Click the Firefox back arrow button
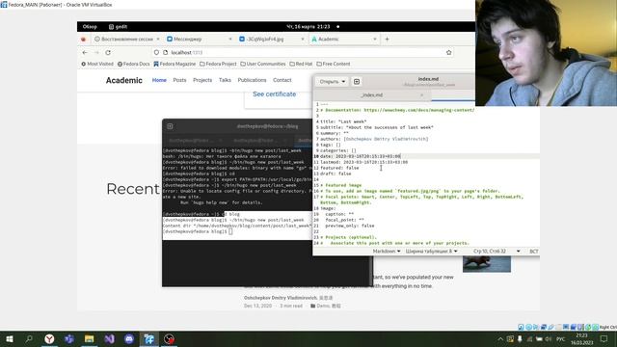 pyautogui.click(x=85, y=52)
